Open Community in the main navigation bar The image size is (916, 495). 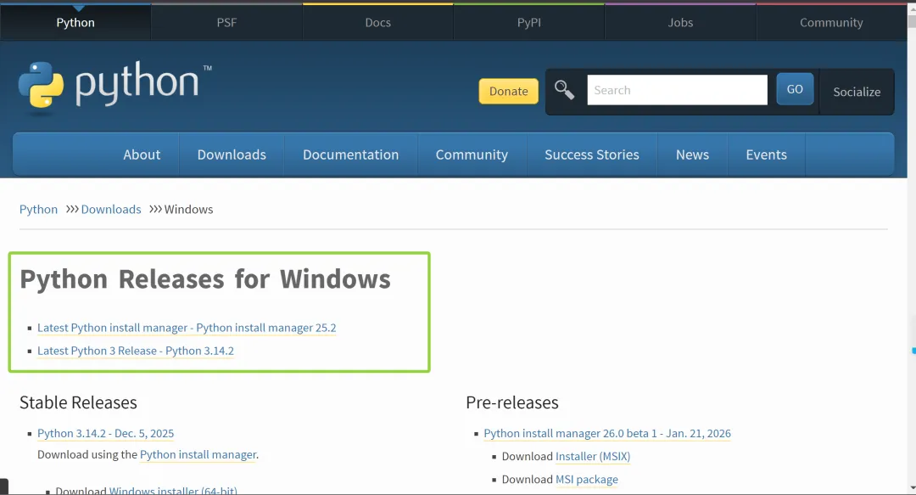pyautogui.click(x=472, y=155)
